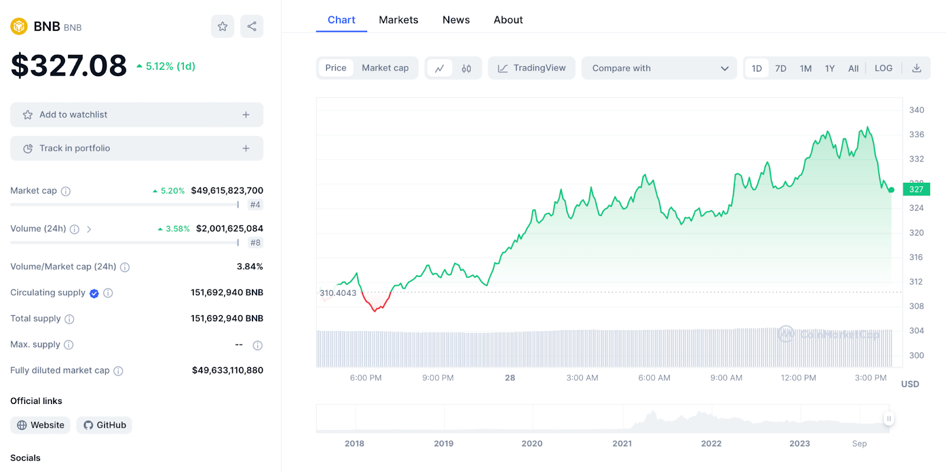The image size is (946, 472).
Task: Click the market cap rank #4 badge
Action: pyautogui.click(x=255, y=205)
